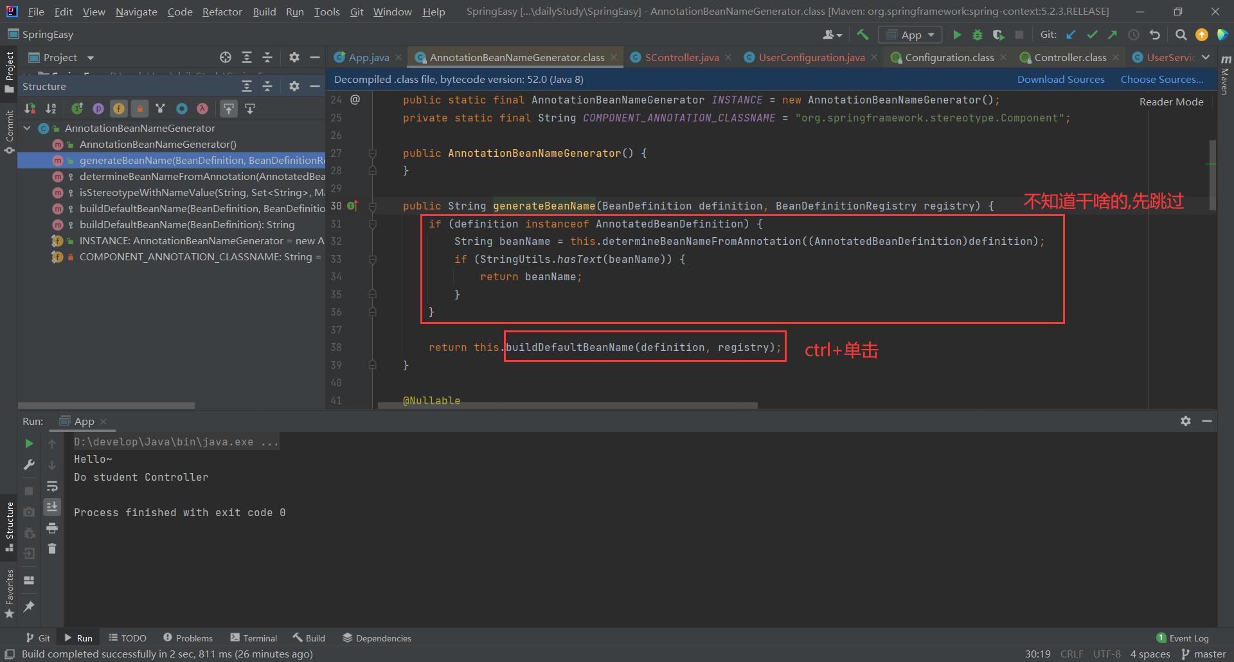This screenshot has height=662, width=1234.
Task: Build project with the hammer icon
Action: pos(863,35)
